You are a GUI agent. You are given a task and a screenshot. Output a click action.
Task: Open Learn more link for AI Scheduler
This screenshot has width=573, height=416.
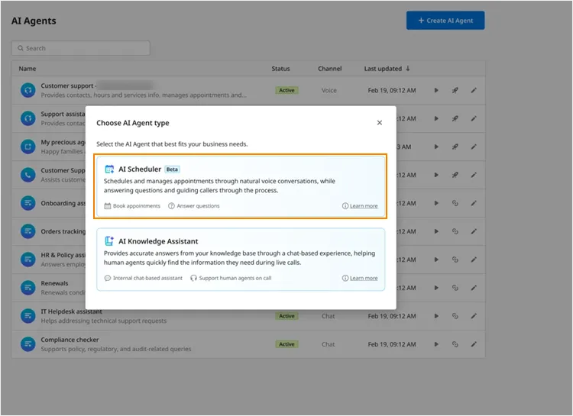[x=364, y=206]
